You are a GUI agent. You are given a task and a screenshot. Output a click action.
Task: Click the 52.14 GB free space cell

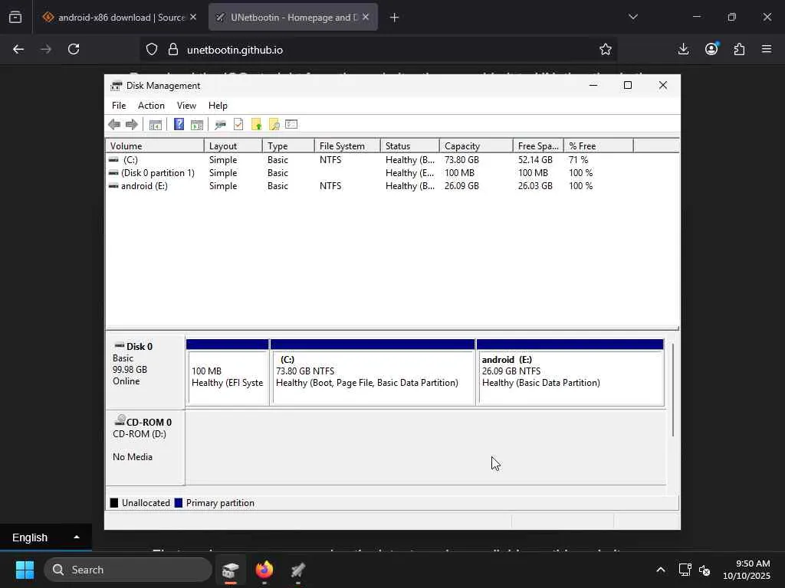(x=535, y=160)
